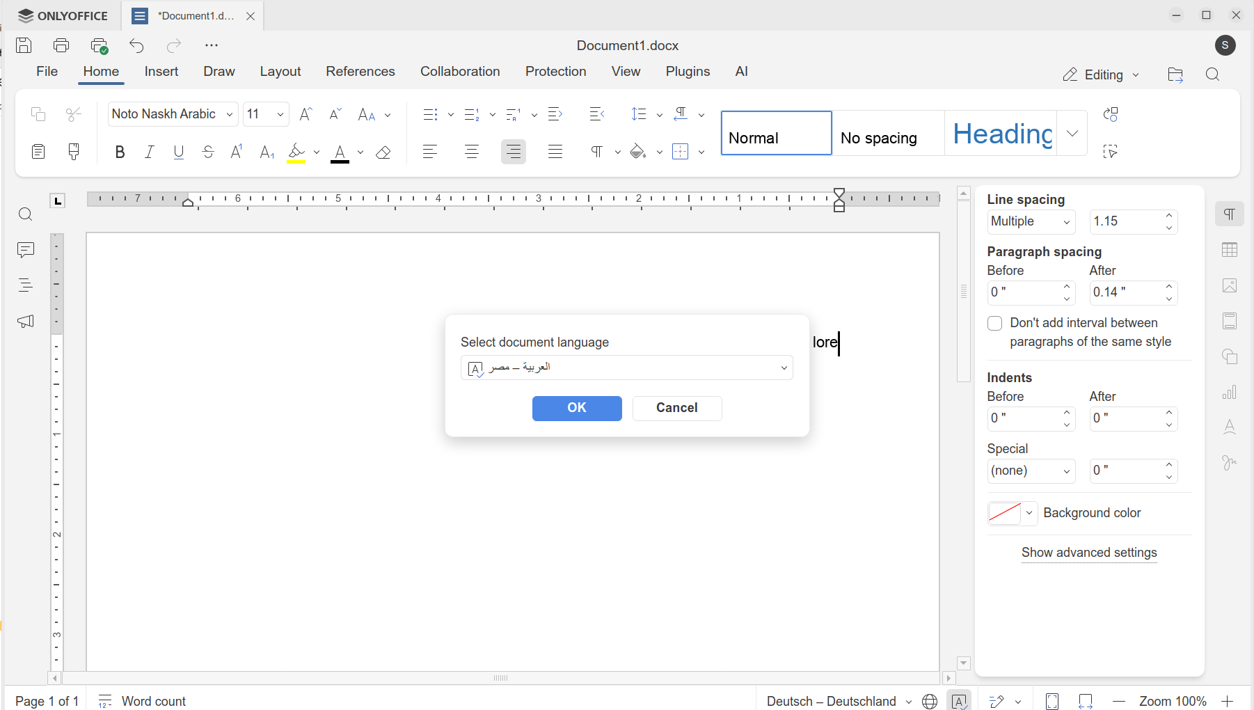Click Show advanced settings link

(1089, 553)
